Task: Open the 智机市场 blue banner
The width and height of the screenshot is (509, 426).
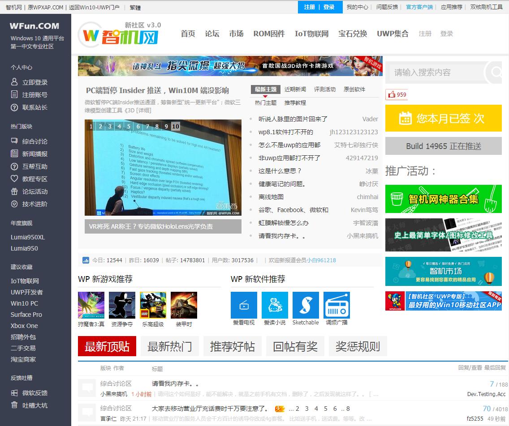Action: (x=444, y=271)
